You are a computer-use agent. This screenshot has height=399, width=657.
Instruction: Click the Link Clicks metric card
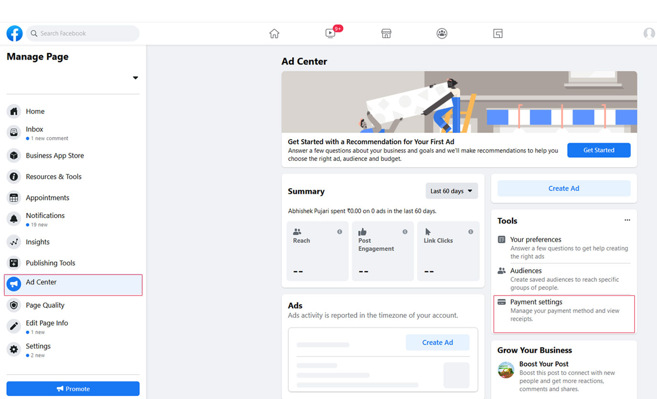tap(448, 251)
